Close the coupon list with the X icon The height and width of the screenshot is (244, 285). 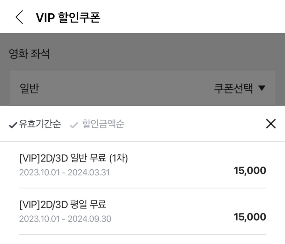(x=271, y=124)
